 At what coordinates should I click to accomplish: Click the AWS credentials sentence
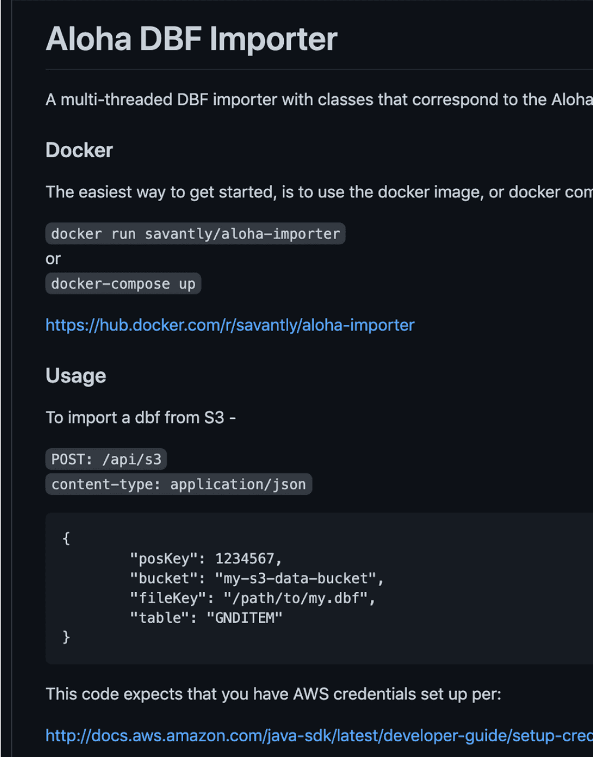coord(273,694)
